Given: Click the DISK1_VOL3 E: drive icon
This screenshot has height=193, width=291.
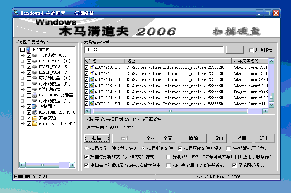Looking at the screenshot, I should click(x=35, y=67).
